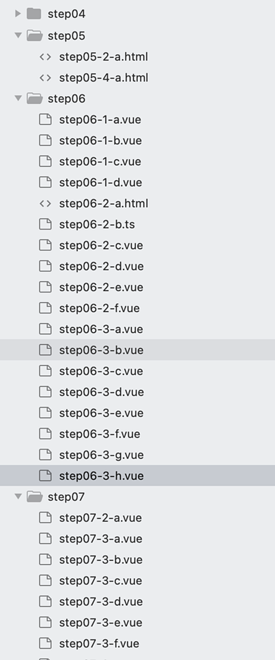
Task: Click the code icon beside step06-2-a.html
Action: (45, 203)
